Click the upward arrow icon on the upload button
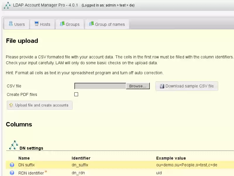Viewport: 234px width, 176px height. [x=11, y=105]
